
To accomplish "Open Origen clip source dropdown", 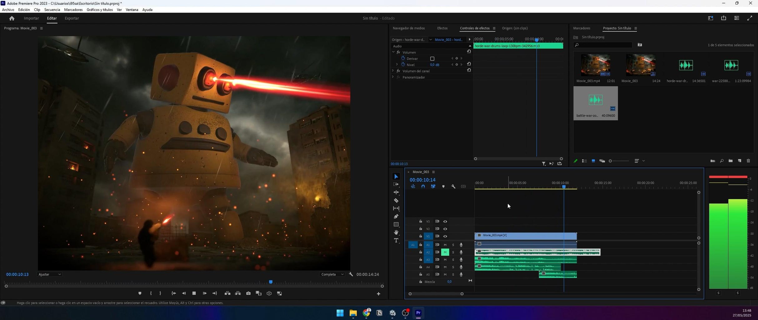I will tap(430, 40).
